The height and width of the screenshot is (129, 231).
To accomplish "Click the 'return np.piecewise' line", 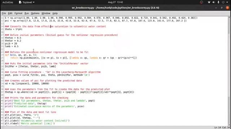I will coord(74,58).
